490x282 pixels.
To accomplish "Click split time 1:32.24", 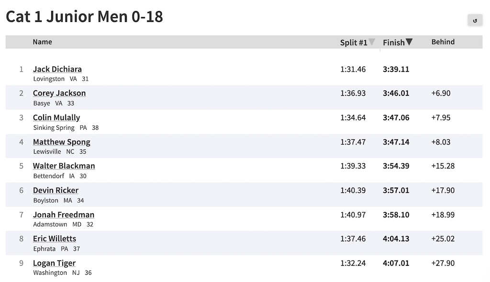I will (x=353, y=263).
